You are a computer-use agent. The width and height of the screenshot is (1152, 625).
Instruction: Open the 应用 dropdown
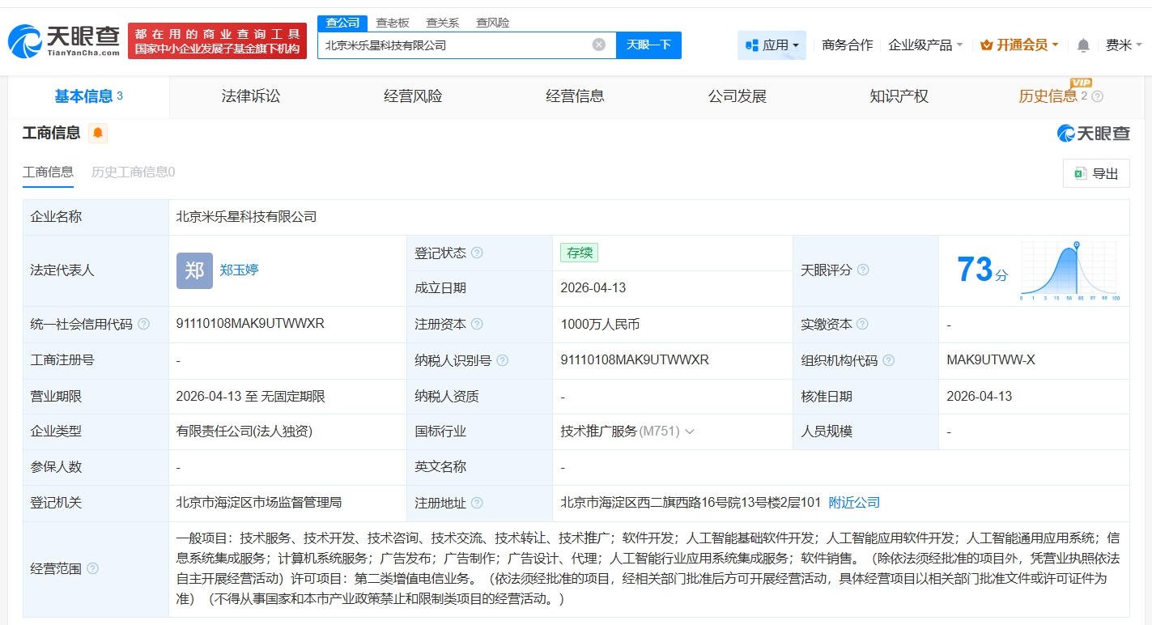[772, 45]
